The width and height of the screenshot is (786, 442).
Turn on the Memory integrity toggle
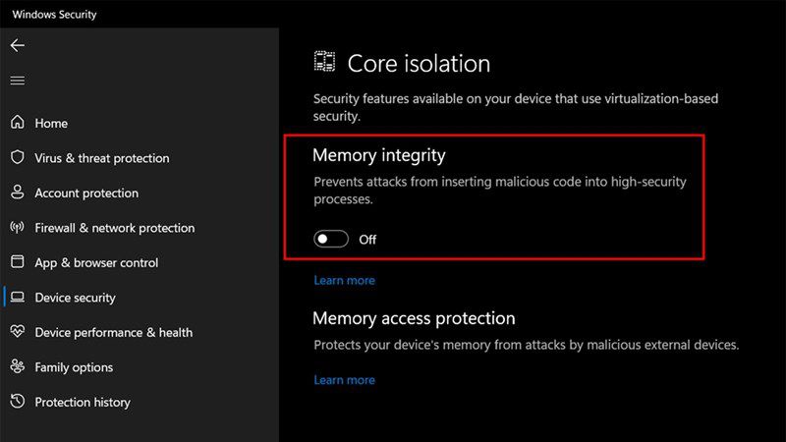pyautogui.click(x=331, y=239)
